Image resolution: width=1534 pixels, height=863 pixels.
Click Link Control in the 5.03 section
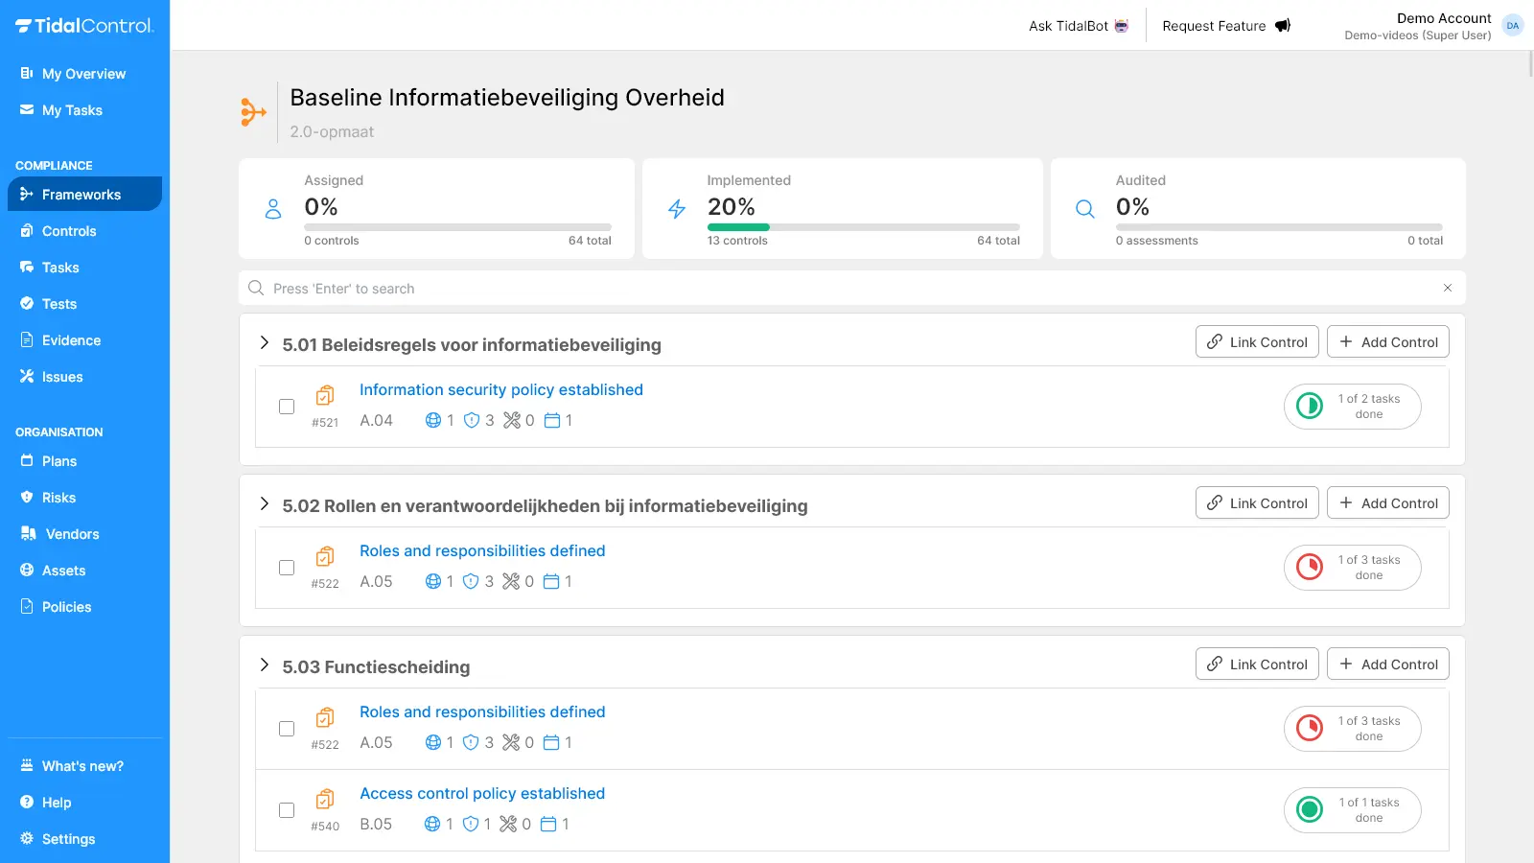pos(1257,664)
